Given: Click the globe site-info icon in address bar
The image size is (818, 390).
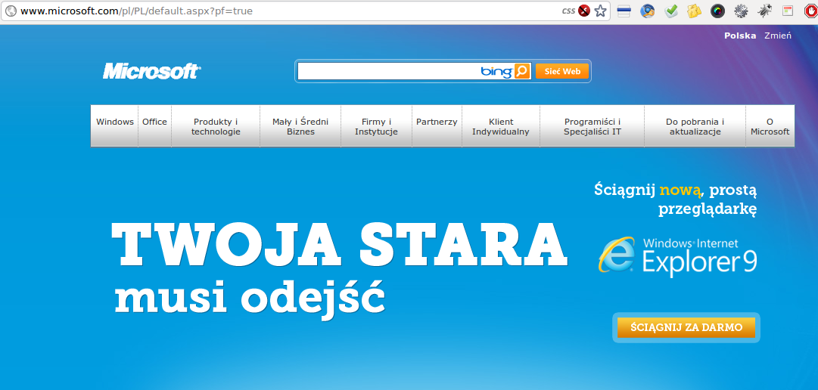Looking at the screenshot, I should [11, 11].
